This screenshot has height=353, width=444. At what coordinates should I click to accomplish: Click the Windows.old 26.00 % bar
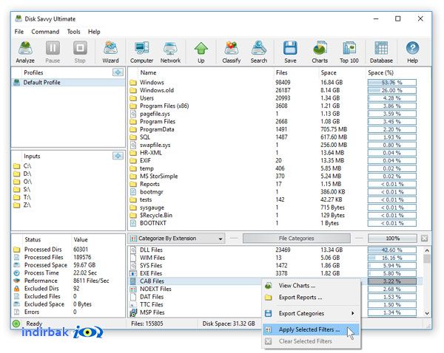[392, 90]
